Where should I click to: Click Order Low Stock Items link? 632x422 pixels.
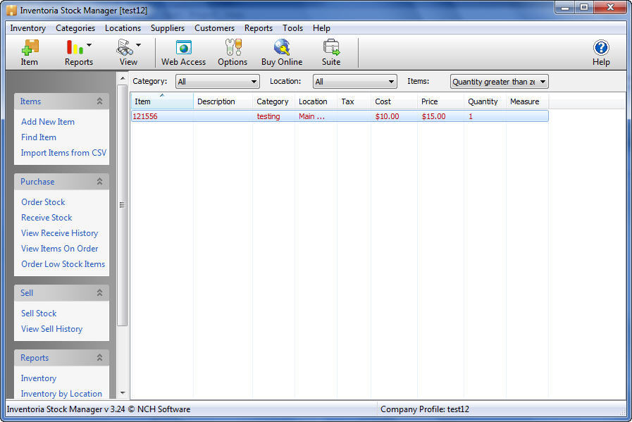point(63,264)
